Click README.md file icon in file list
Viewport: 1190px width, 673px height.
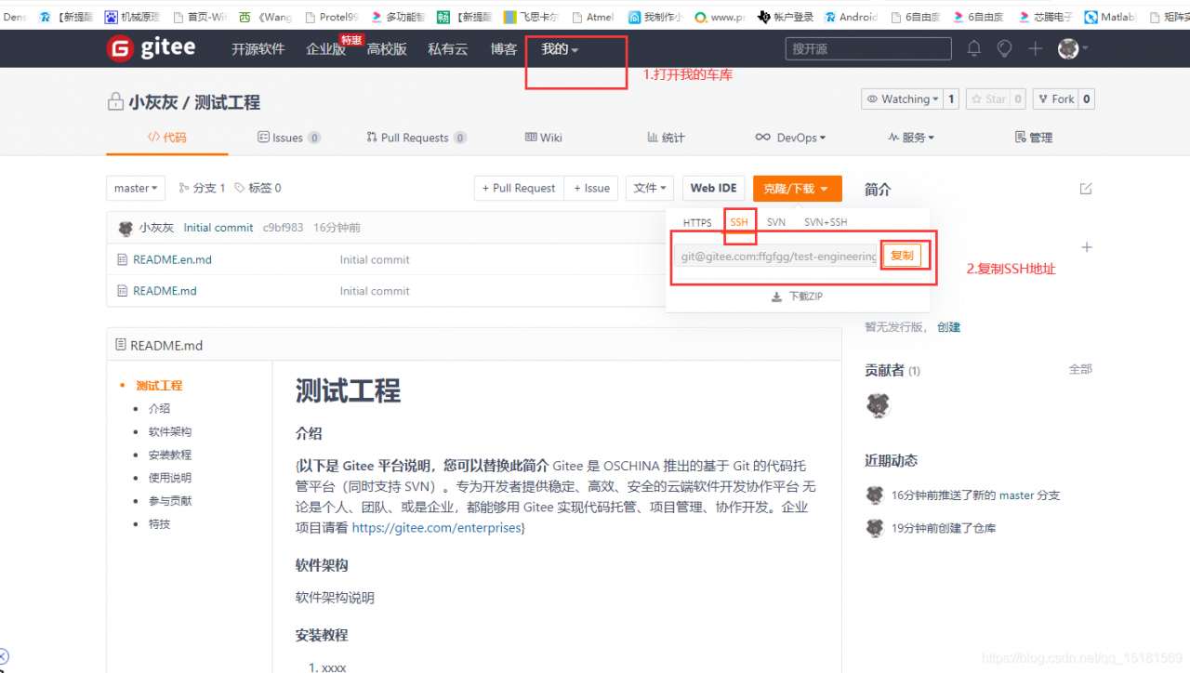[x=122, y=291]
